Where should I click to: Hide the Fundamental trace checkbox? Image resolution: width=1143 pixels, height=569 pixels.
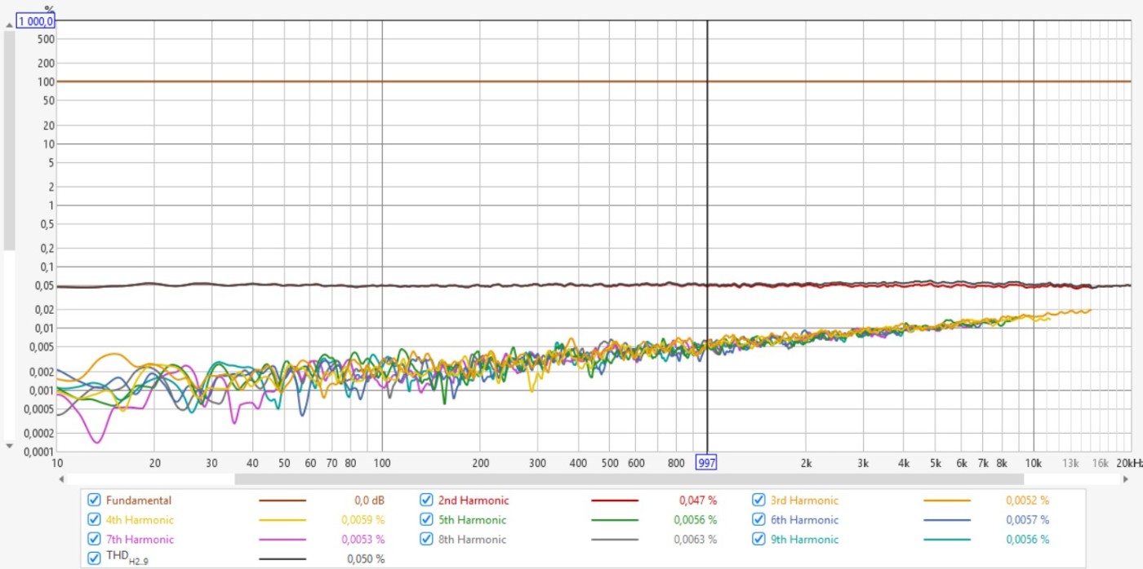click(94, 501)
